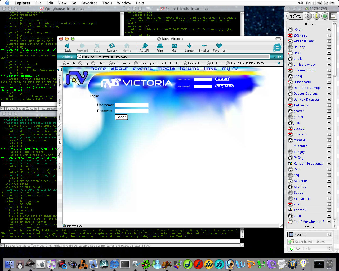Open Internet Explorer from the Dock

(x=114, y=264)
